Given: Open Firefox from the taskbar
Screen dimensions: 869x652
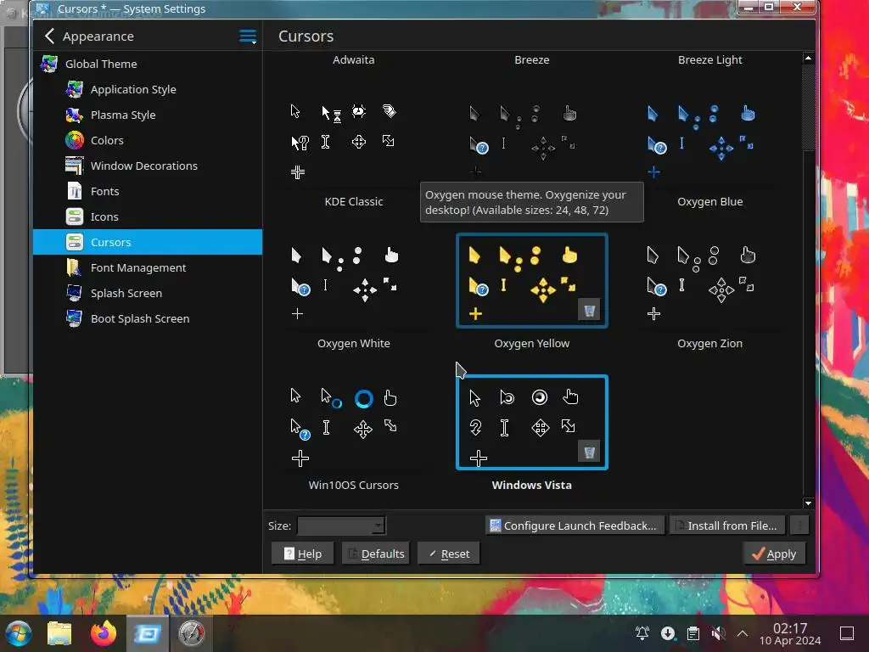Looking at the screenshot, I should pyautogui.click(x=104, y=633).
